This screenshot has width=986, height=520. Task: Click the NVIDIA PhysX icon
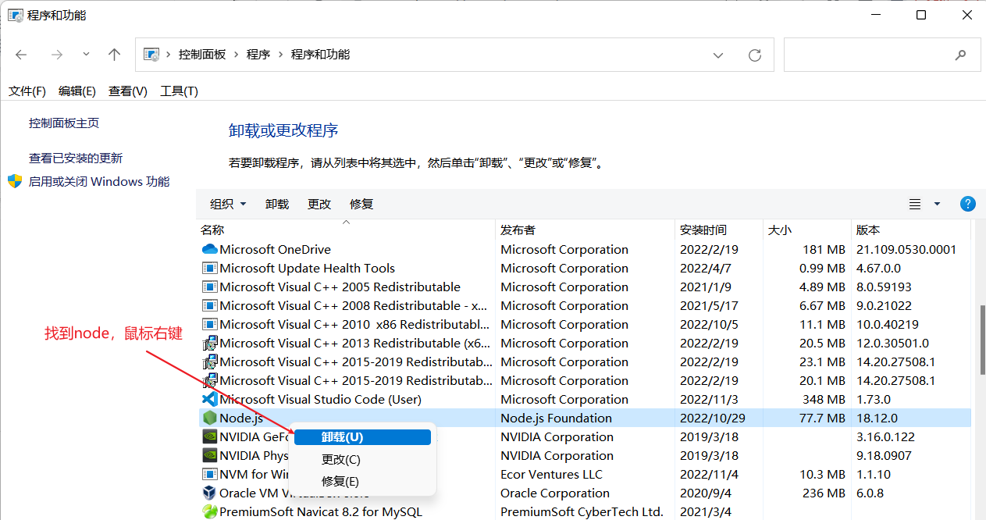click(x=209, y=456)
